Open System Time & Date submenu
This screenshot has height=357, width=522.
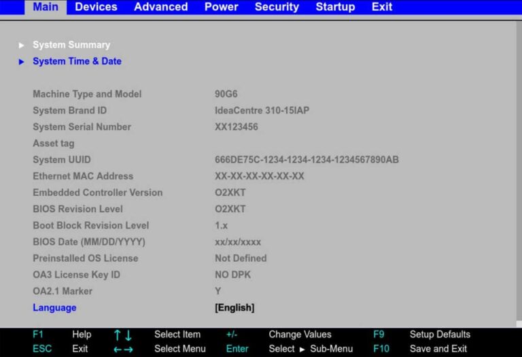point(77,61)
